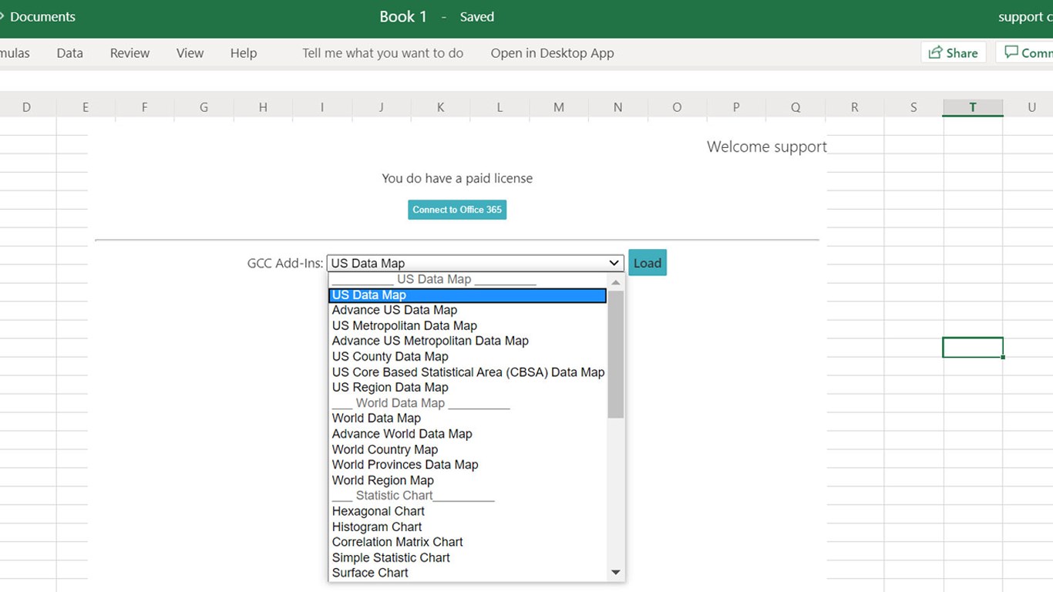The height and width of the screenshot is (592, 1053).
Task: Click the Book 1 file name
Action: 403,17
